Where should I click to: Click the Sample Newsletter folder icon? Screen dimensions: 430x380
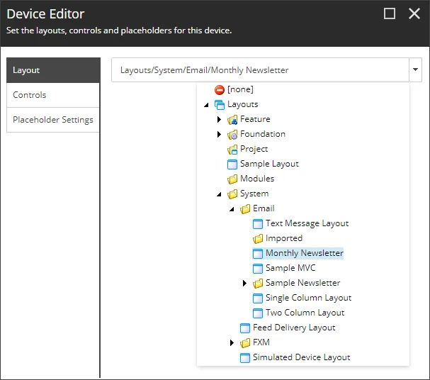[258, 283]
